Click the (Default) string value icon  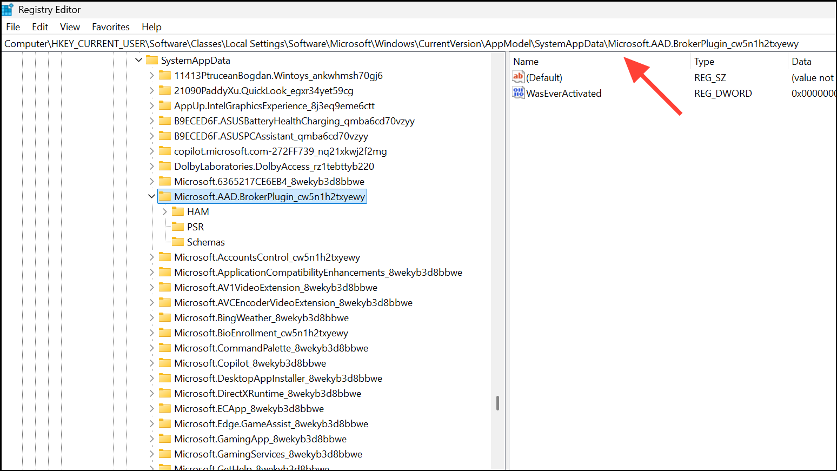point(518,77)
